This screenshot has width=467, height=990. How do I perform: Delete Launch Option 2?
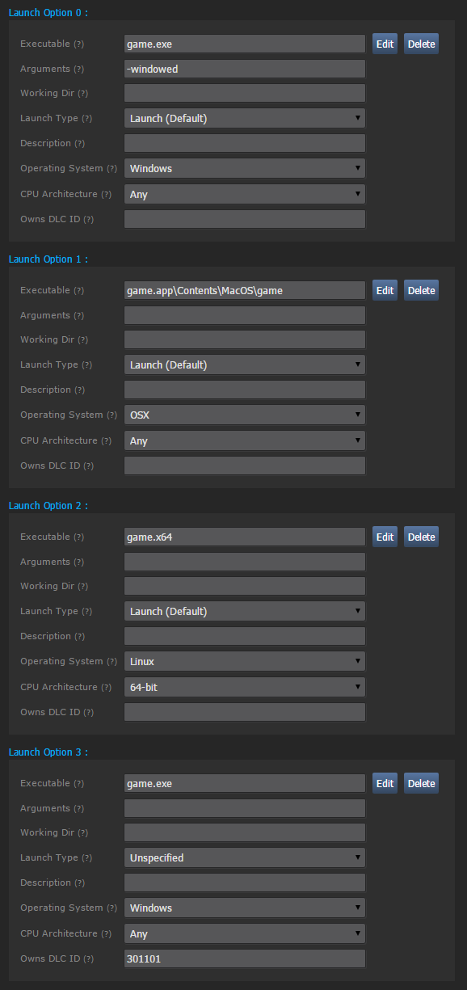pyautogui.click(x=421, y=537)
